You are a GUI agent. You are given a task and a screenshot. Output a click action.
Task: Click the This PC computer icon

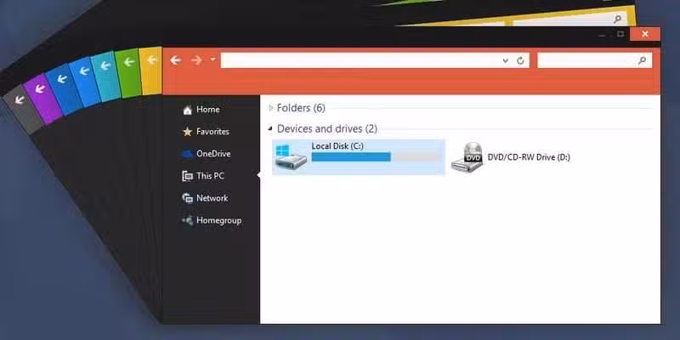[187, 176]
